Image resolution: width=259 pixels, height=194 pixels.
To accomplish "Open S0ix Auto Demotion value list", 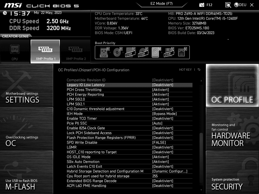I will [x=161, y=162].
